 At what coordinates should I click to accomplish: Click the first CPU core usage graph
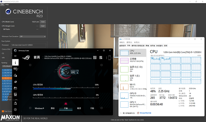pos(155,60)
